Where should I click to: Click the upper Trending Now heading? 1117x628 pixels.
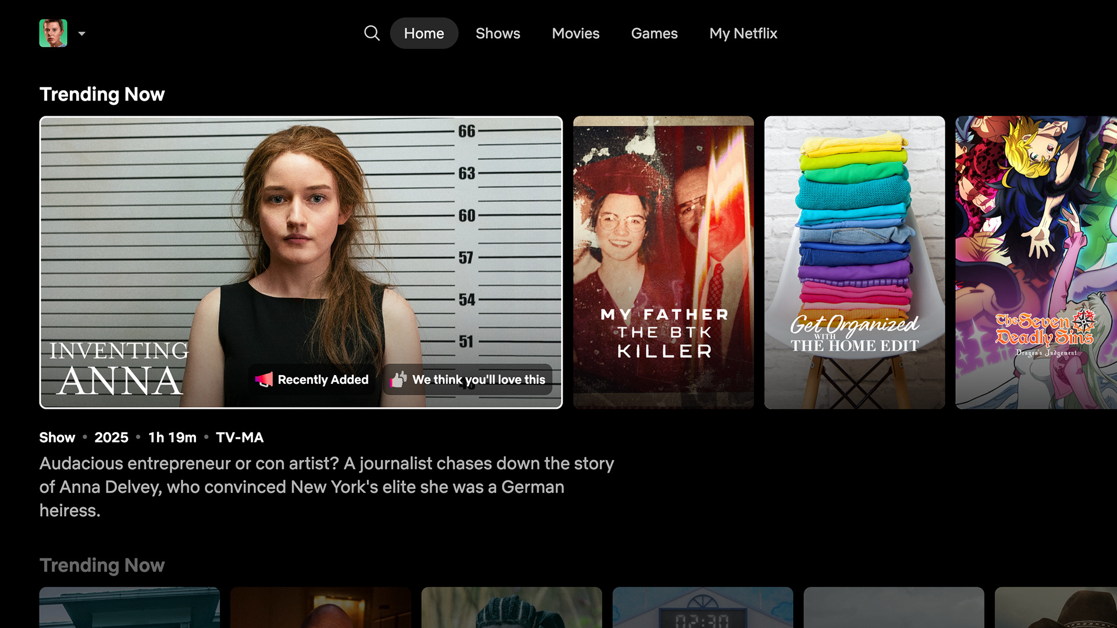(102, 94)
